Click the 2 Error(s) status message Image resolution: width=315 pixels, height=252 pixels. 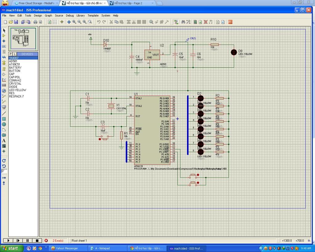click(x=58, y=241)
